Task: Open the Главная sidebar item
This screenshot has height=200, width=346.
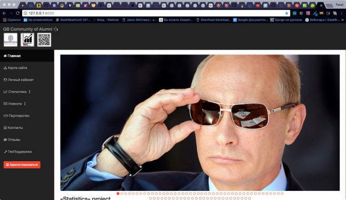Action: (x=26, y=56)
